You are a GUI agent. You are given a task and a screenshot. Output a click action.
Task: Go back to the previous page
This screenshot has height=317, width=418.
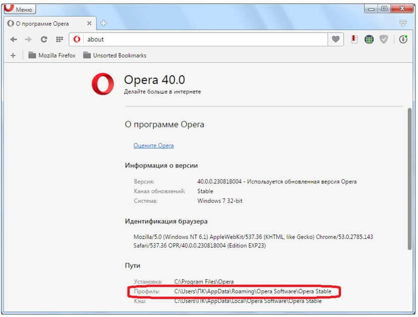(14, 39)
